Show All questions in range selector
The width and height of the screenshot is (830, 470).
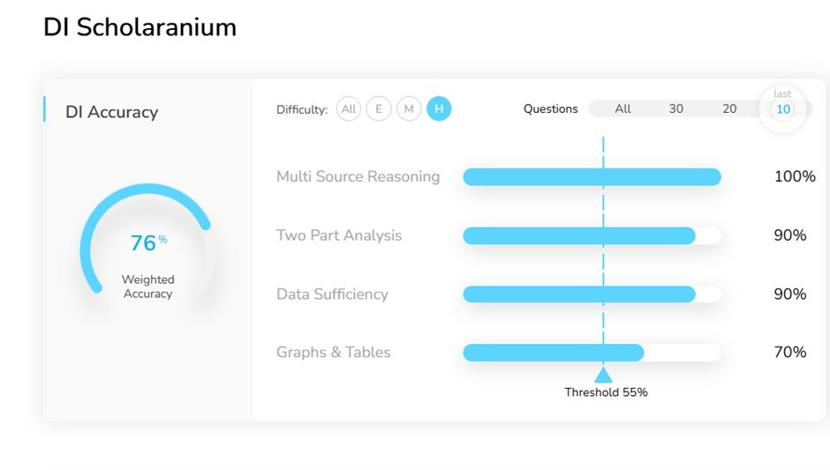click(622, 109)
